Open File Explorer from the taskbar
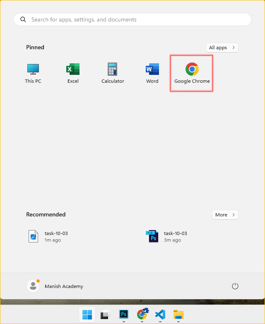The height and width of the screenshot is (324, 265). 178,314
